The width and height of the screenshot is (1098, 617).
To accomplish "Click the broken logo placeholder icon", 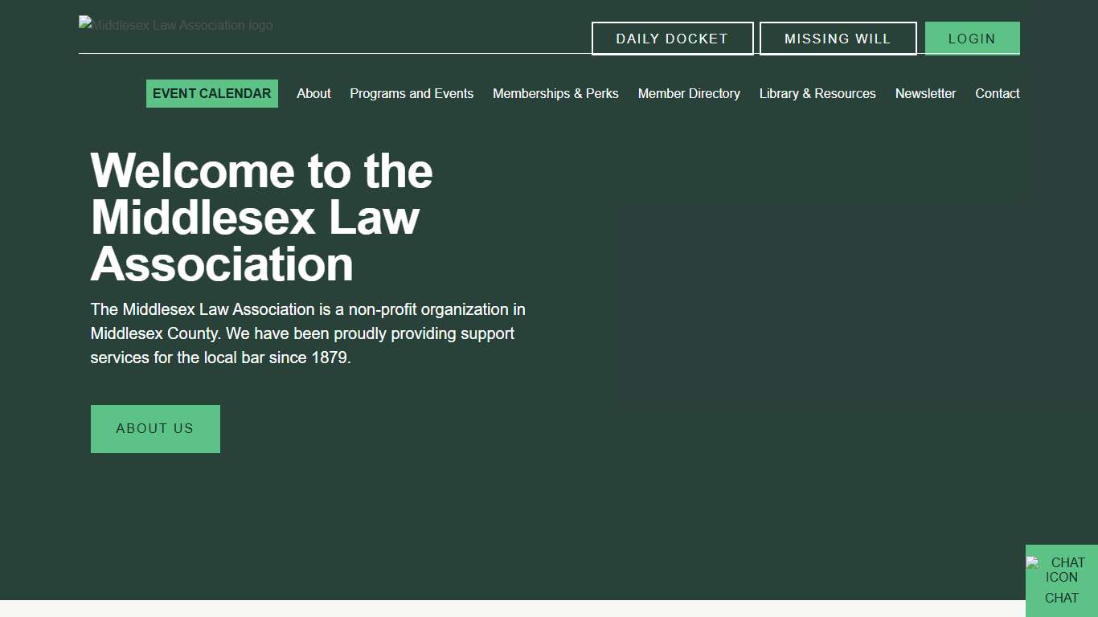I will click(x=84, y=22).
